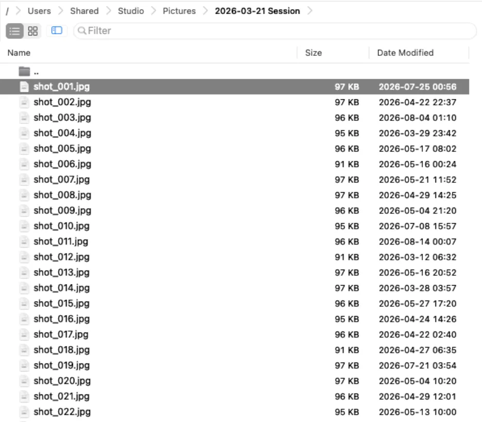
Task: Click the 2026-03-21 Session breadcrumb
Action: click(257, 11)
